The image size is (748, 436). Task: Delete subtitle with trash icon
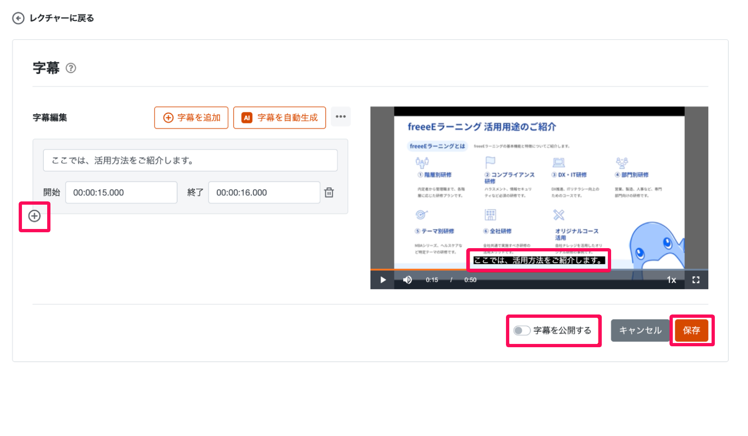click(x=329, y=193)
